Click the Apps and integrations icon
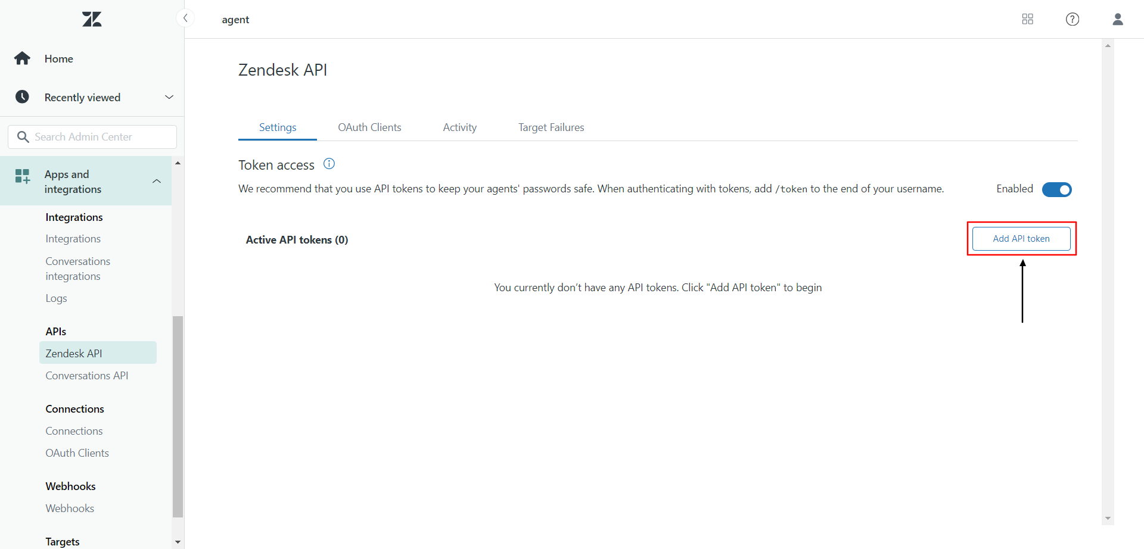 click(x=23, y=176)
